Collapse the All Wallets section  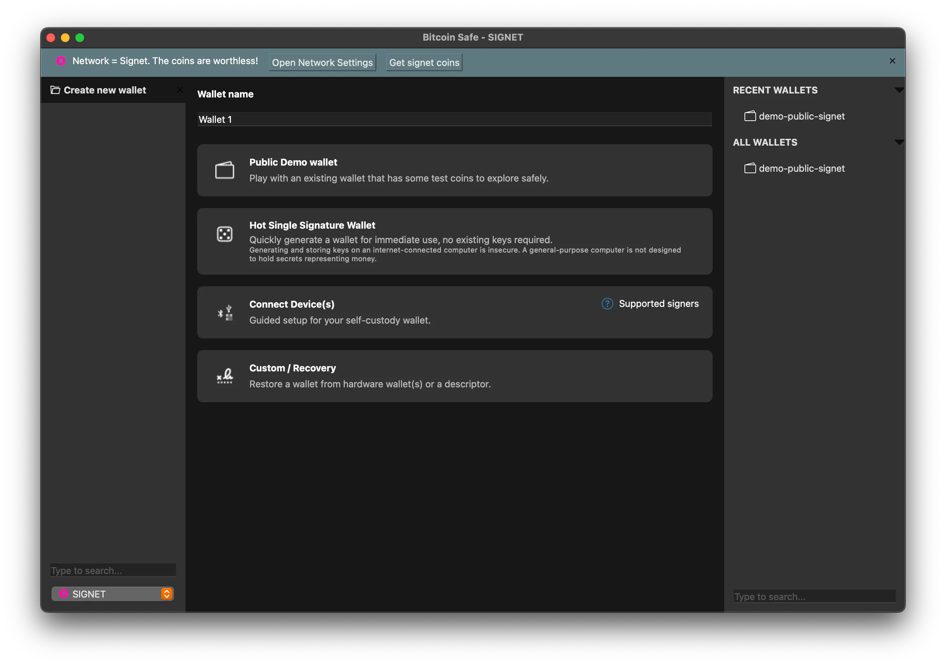(x=899, y=142)
